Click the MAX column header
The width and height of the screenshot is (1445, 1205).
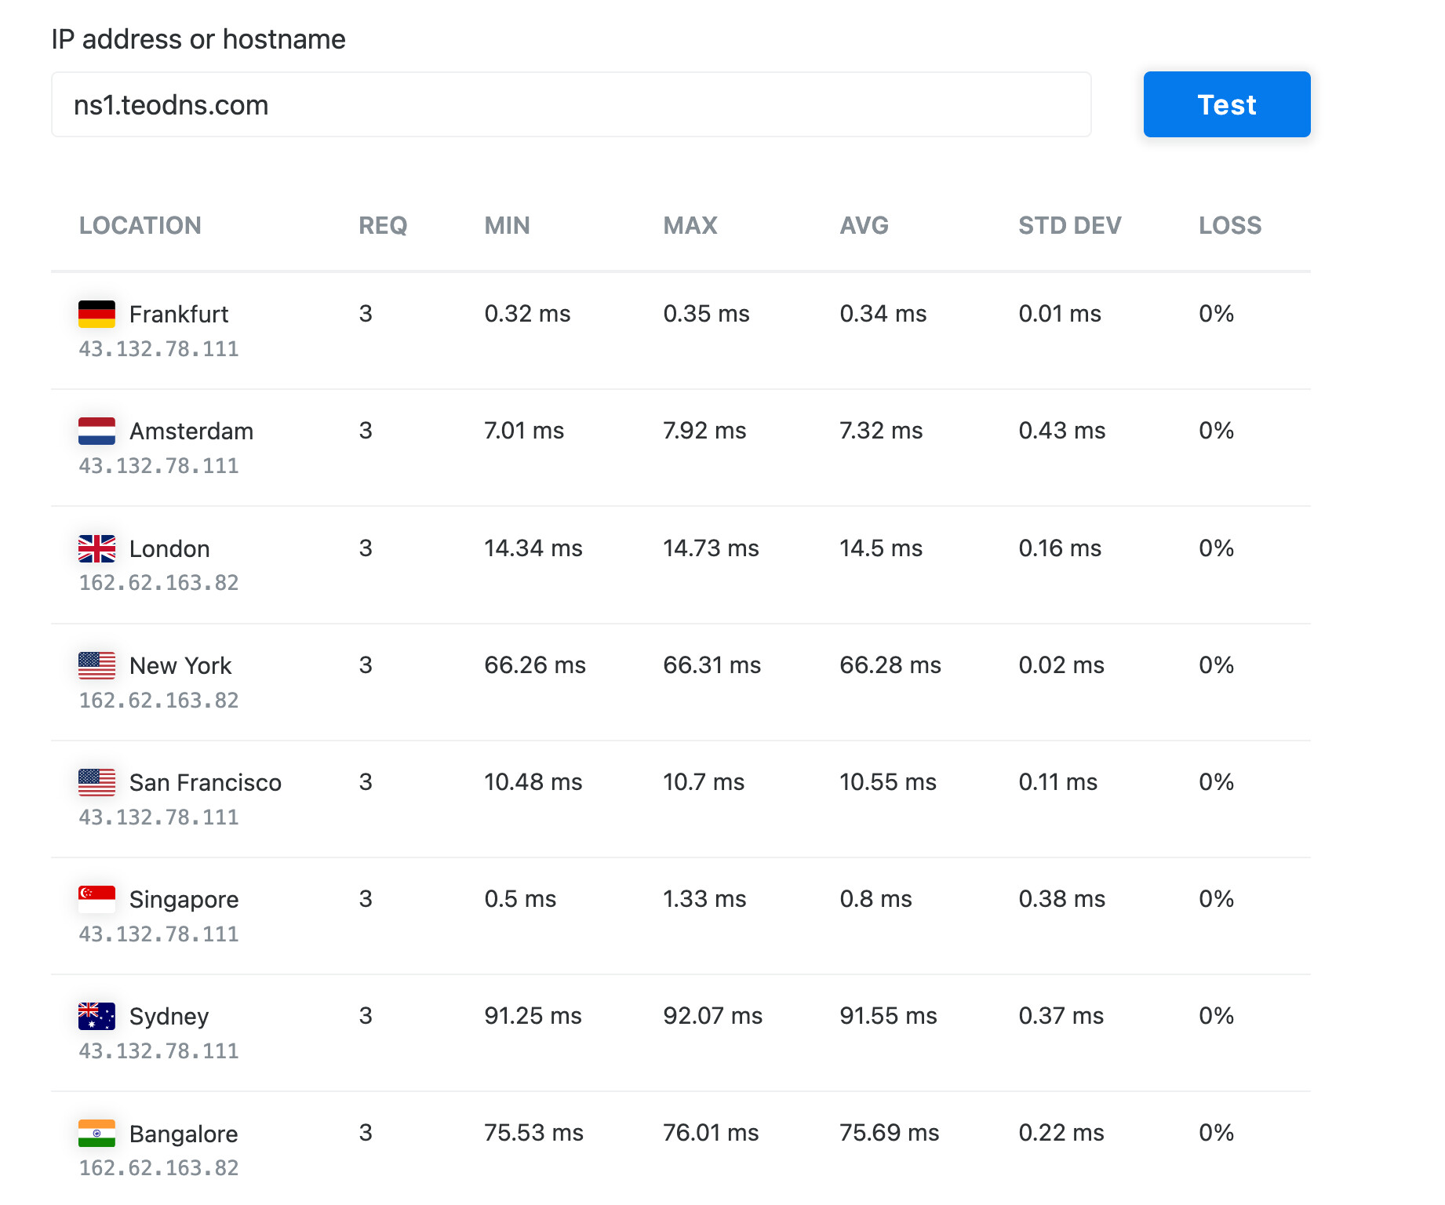tap(690, 226)
